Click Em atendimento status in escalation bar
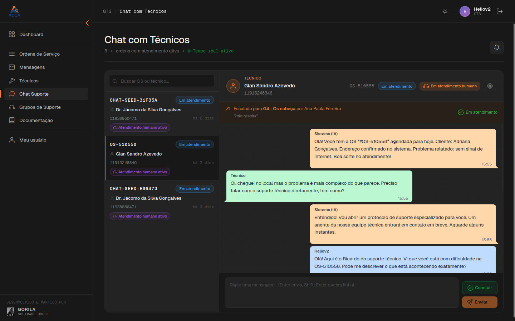 (477, 112)
